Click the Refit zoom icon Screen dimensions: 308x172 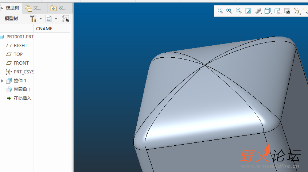point(219,11)
